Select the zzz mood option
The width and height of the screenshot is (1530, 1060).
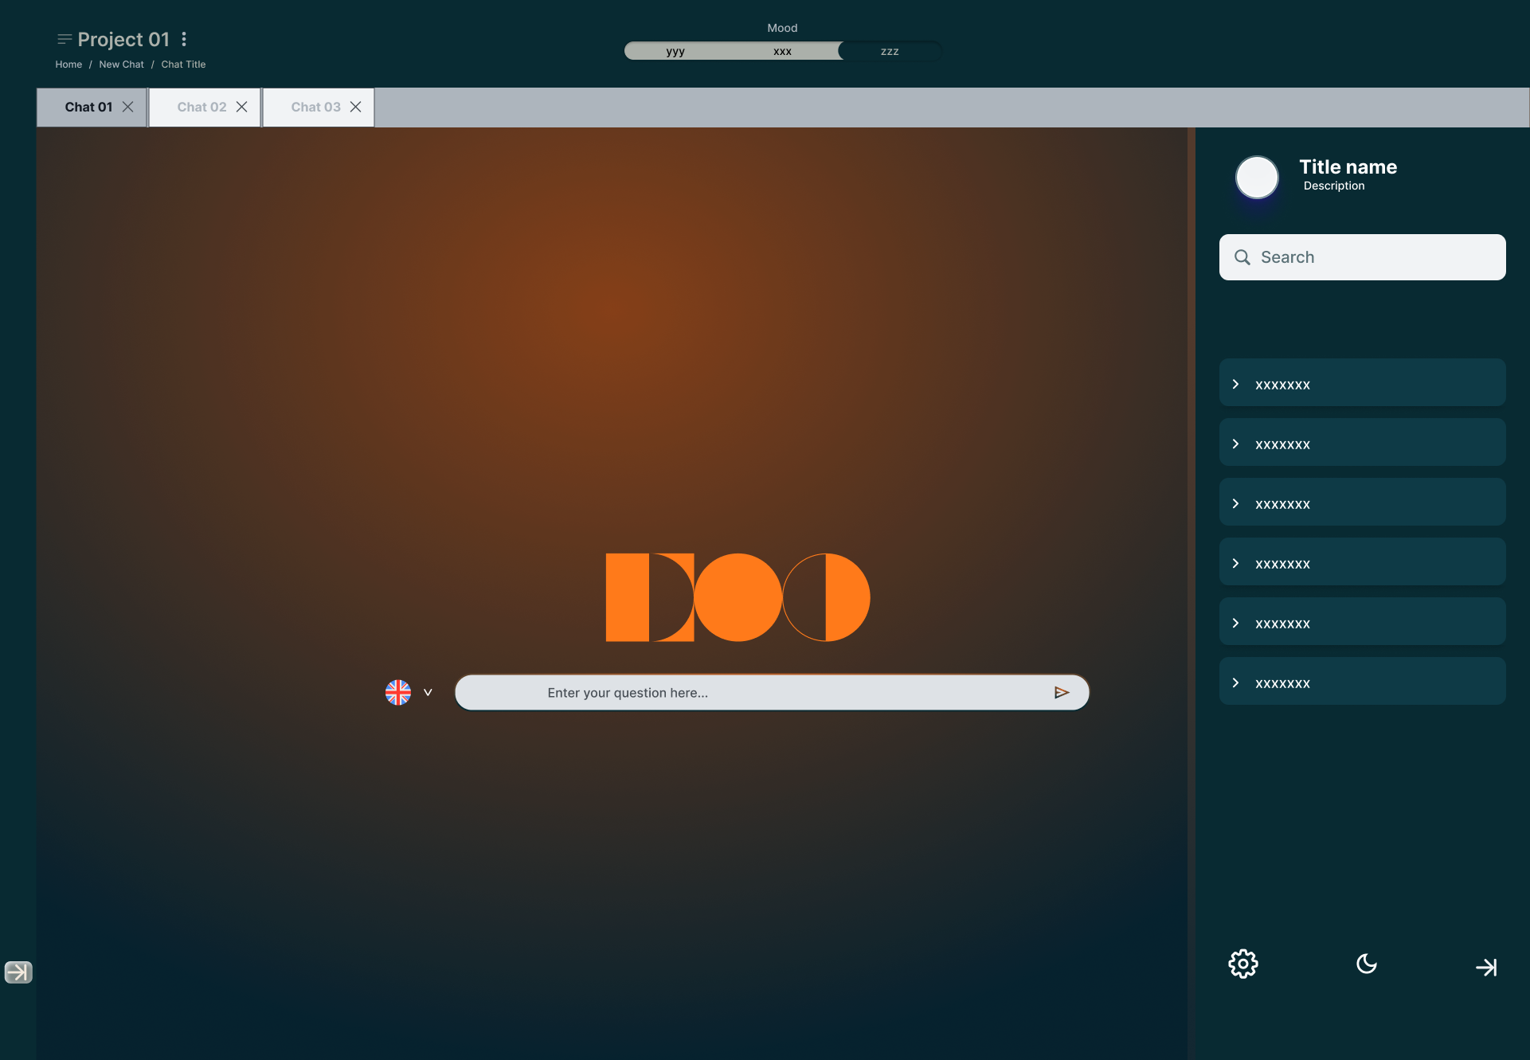coord(890,51)
